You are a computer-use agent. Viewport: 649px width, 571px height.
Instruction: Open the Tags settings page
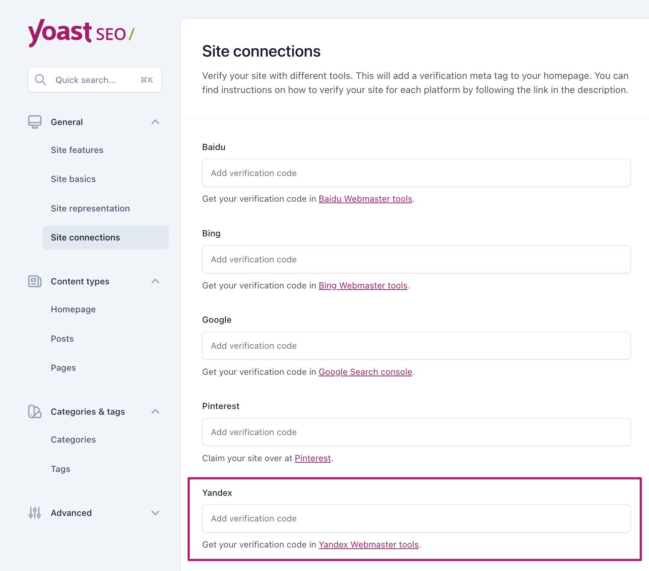coord(60,469)
